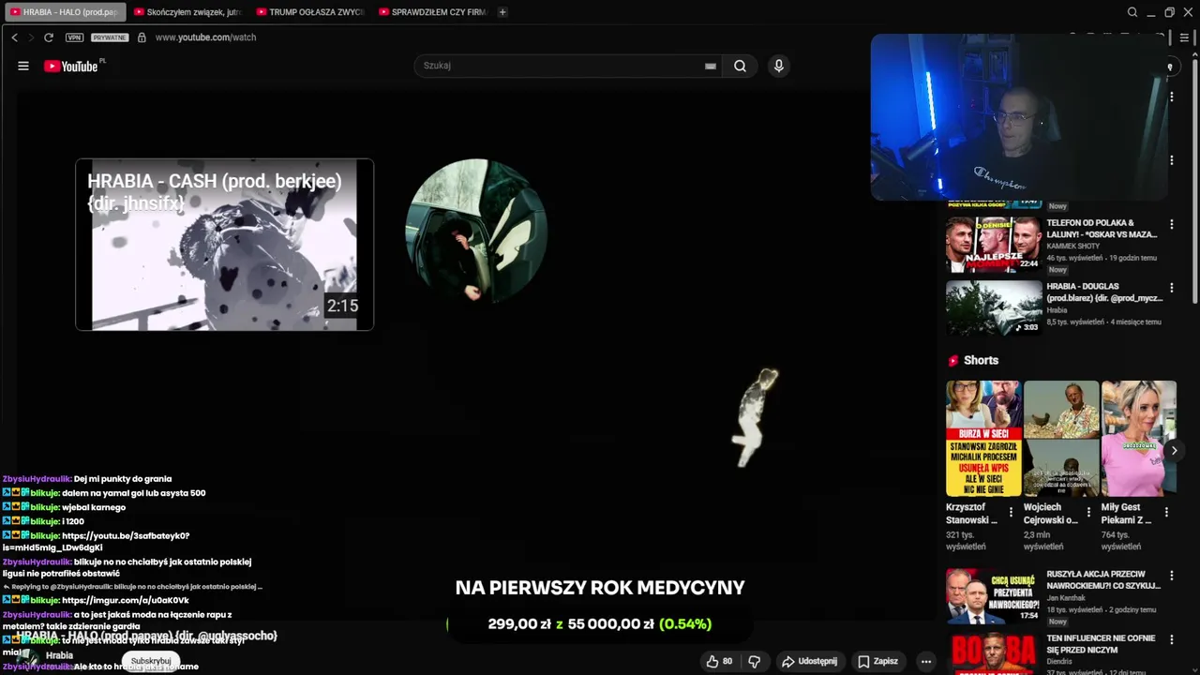This screenshot has width=1200, height=675.
Task: Toggle the browser VPN badge
Action: [x=74, y=37]
